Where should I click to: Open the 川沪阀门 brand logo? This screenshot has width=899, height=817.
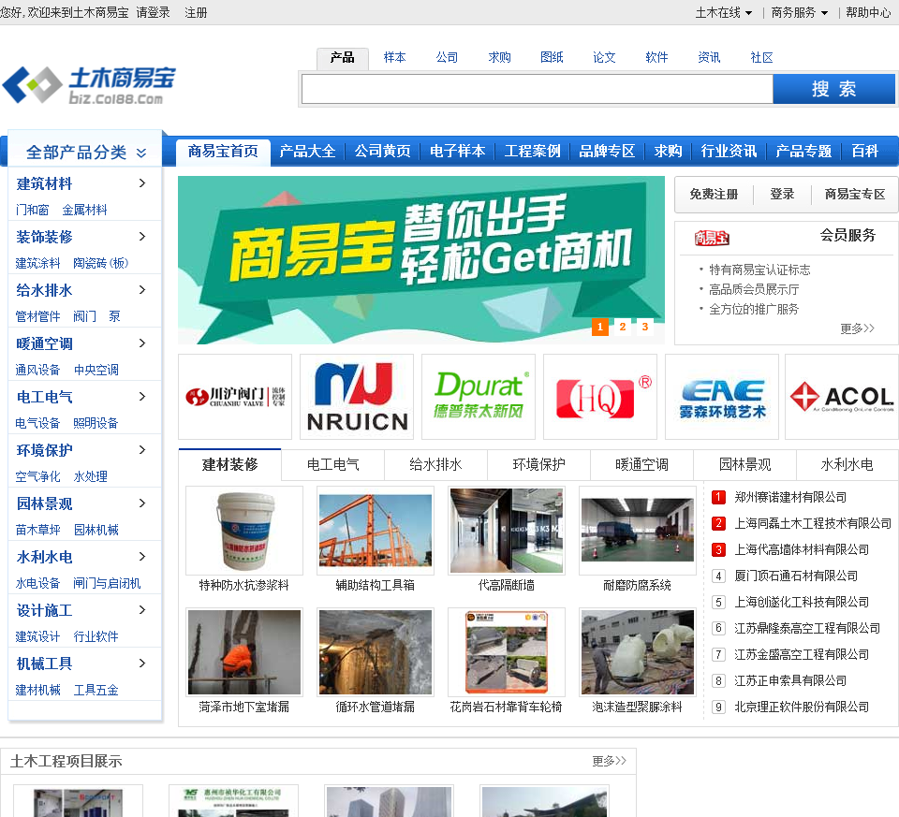(x=235, y=397)
